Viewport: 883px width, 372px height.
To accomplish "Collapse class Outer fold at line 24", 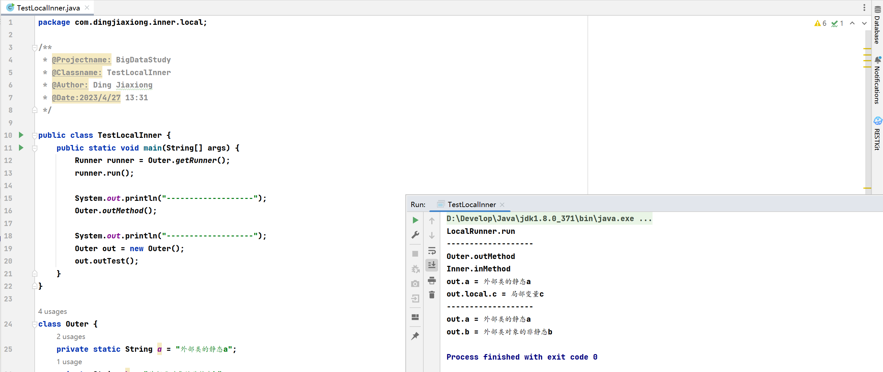I will coord(35,324).
